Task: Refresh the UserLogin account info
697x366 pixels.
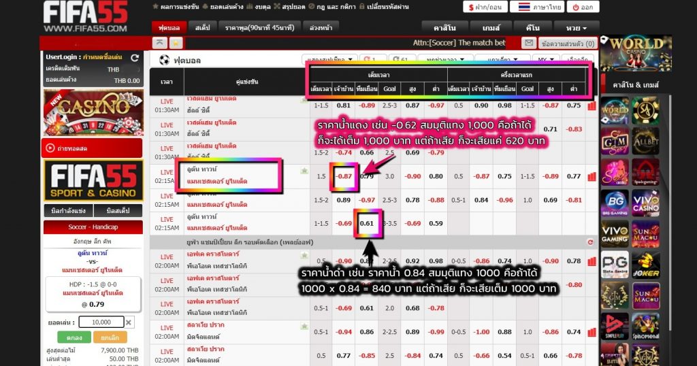Action: point(135,58)
